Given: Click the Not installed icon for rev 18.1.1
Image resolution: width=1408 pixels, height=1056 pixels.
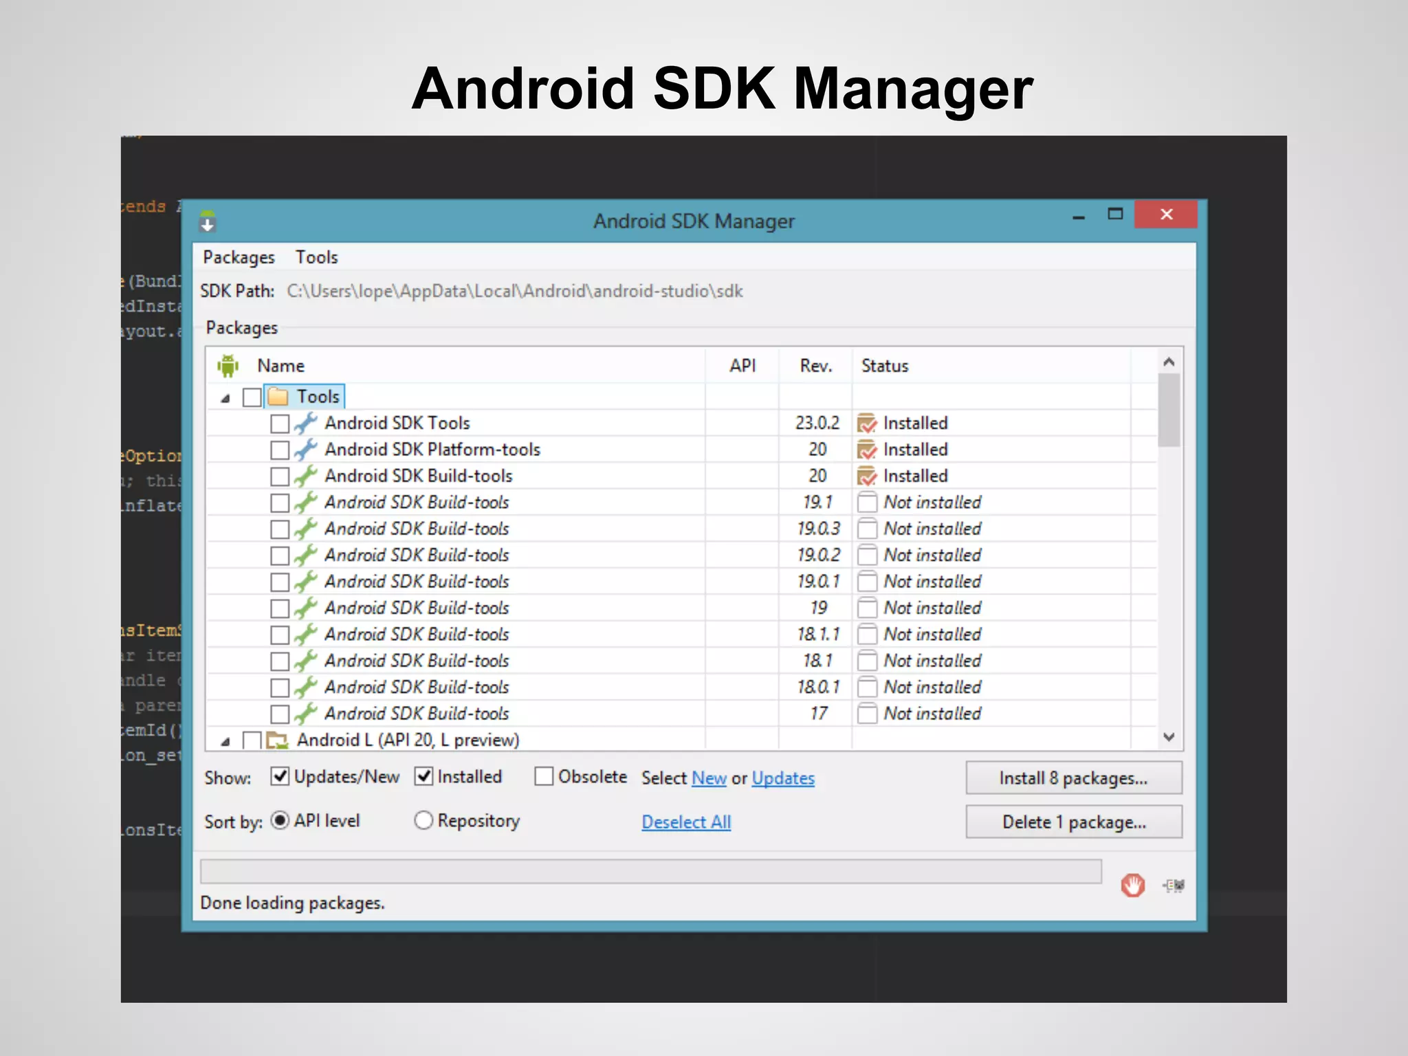Looking at the screenshot, I should (867, 634).
